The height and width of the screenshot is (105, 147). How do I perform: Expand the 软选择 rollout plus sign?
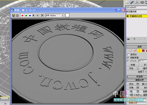pos(127,77)
